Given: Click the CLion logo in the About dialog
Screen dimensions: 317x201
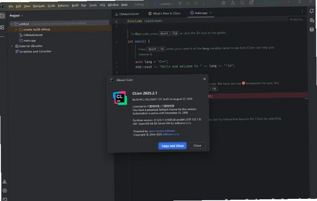Looking at the screenshot, I should pos(120,98).
